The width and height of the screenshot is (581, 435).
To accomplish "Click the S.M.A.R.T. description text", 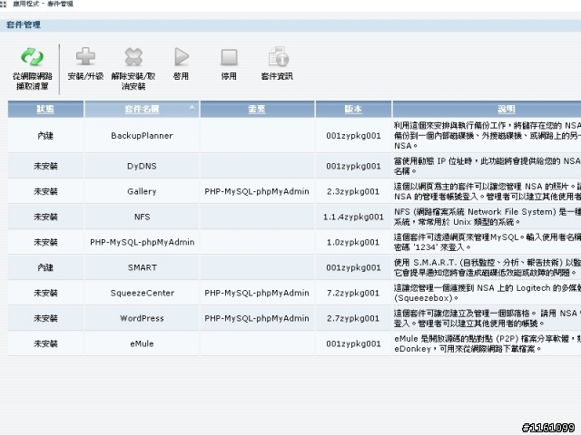I will pyautogui.click(x=487, y=267).
